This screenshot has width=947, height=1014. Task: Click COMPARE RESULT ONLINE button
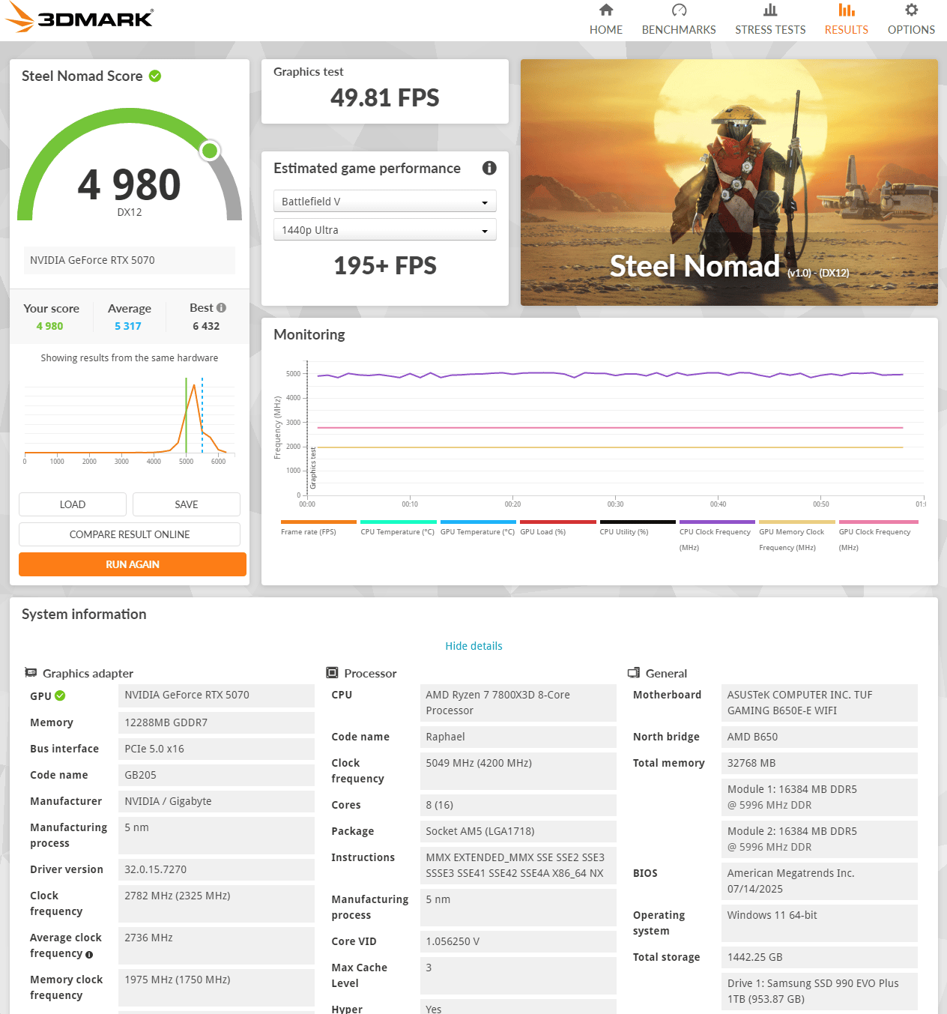pos(130,534)
